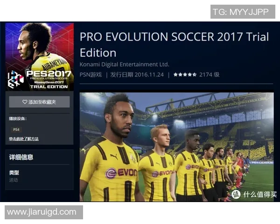Click the PES hexagon logo on cover

point(15,80)
